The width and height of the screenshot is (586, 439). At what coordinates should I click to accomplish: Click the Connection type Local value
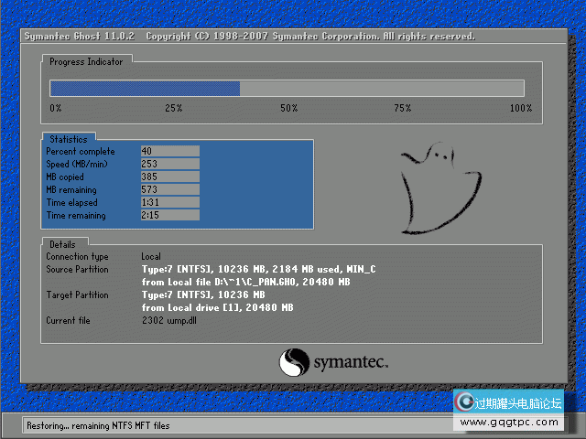click(151, 257)
